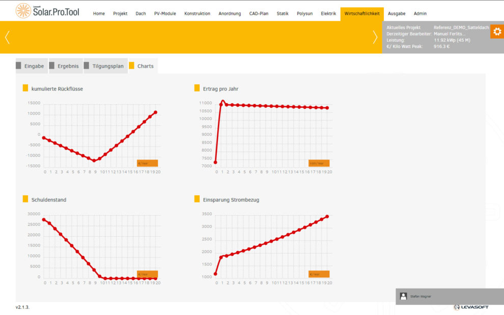Click the lowest point on kumulierte Rückflüsse curve
Screen dimensions: 504x315
point(94,161)
